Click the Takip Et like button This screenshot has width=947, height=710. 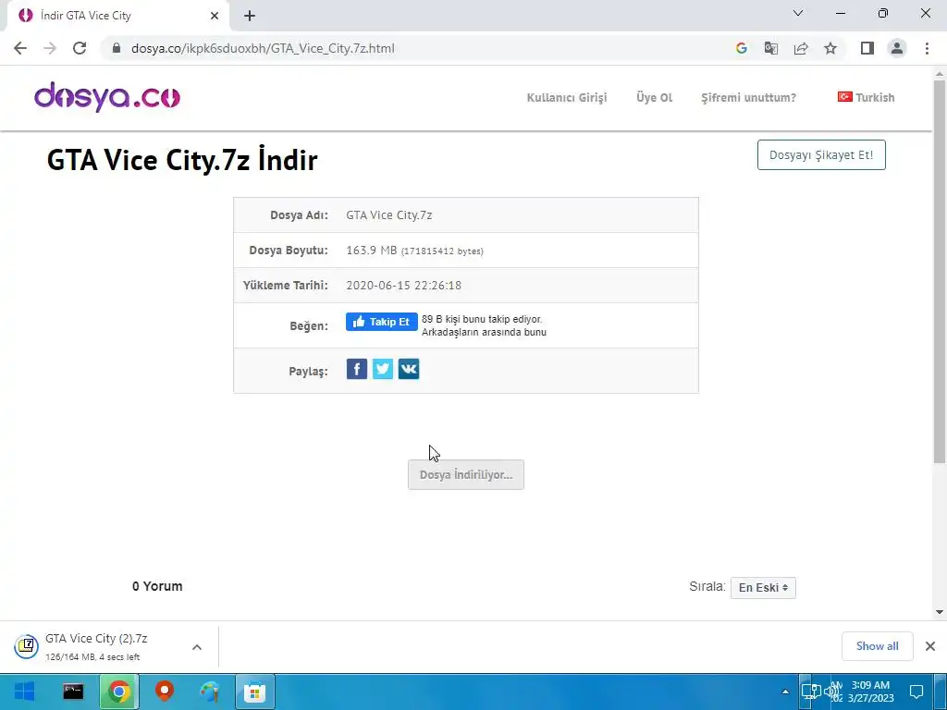[381, 322]
